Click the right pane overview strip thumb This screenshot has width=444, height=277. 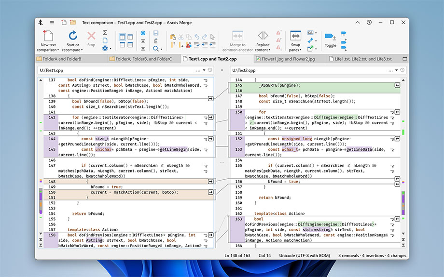(403, 203)
